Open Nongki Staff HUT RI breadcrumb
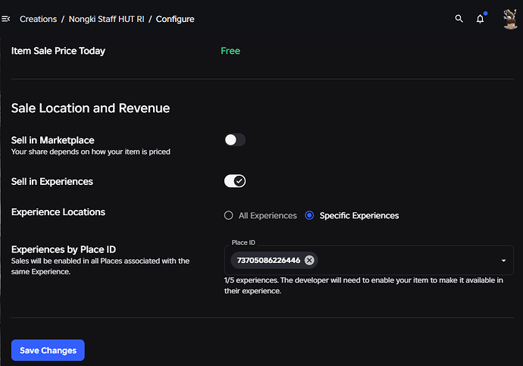 106,19
